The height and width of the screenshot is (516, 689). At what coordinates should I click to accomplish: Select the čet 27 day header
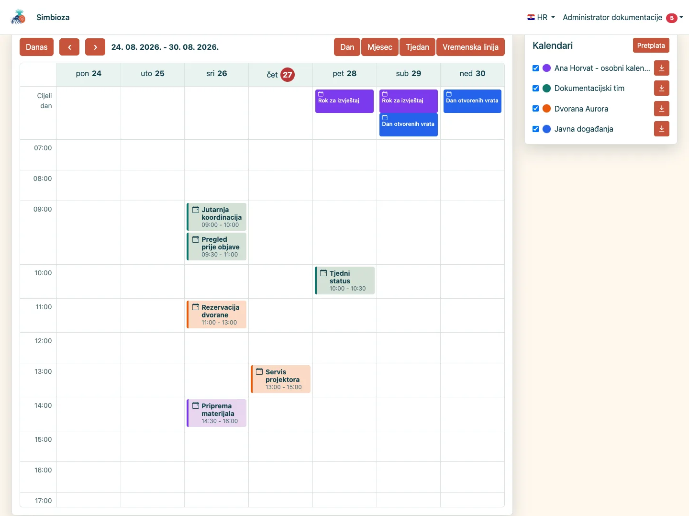pyautogui.click(x=280, y=75)
